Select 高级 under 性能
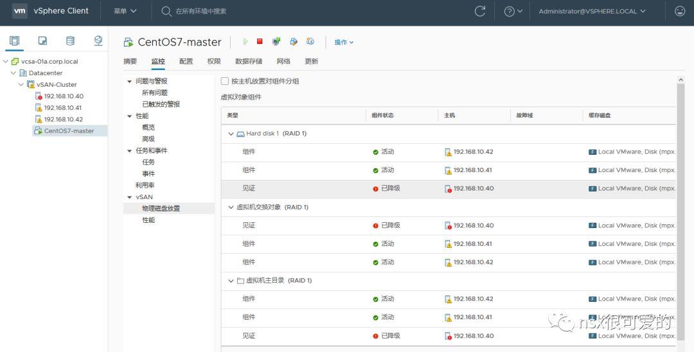 [148, 139]
